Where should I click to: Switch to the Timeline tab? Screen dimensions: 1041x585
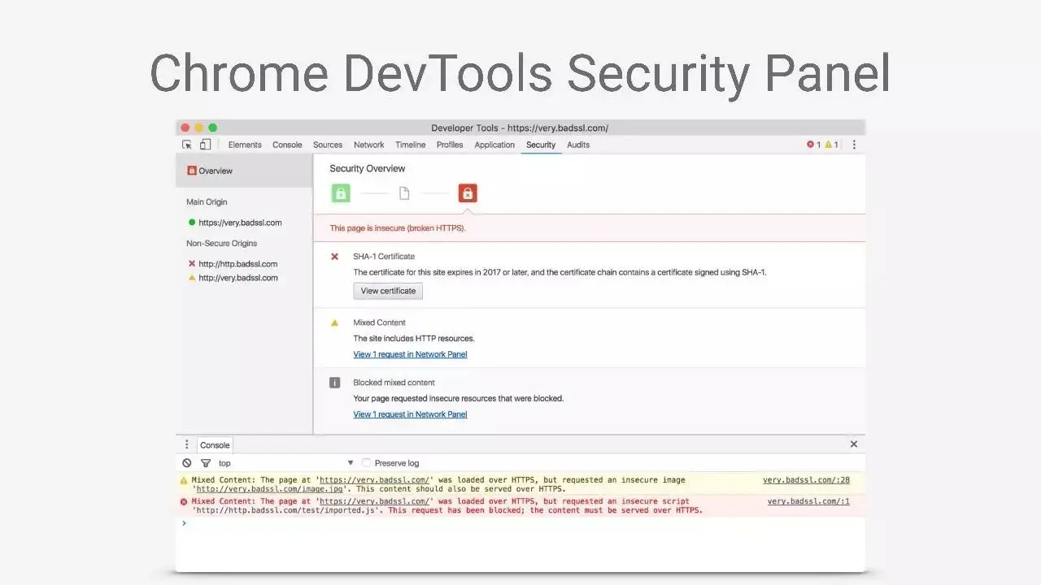411,145
